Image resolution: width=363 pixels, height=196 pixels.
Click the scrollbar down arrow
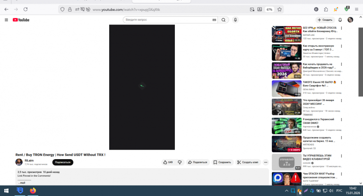(x=361, y=183)
